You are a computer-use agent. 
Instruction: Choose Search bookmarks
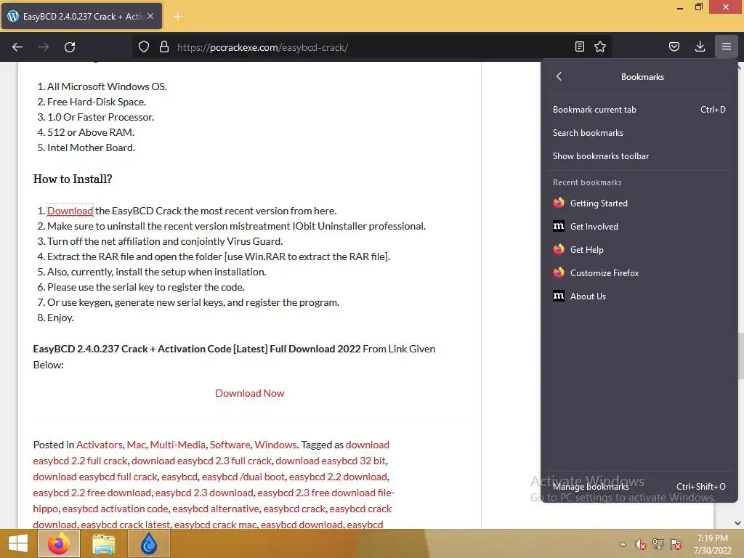coord(639,133)
